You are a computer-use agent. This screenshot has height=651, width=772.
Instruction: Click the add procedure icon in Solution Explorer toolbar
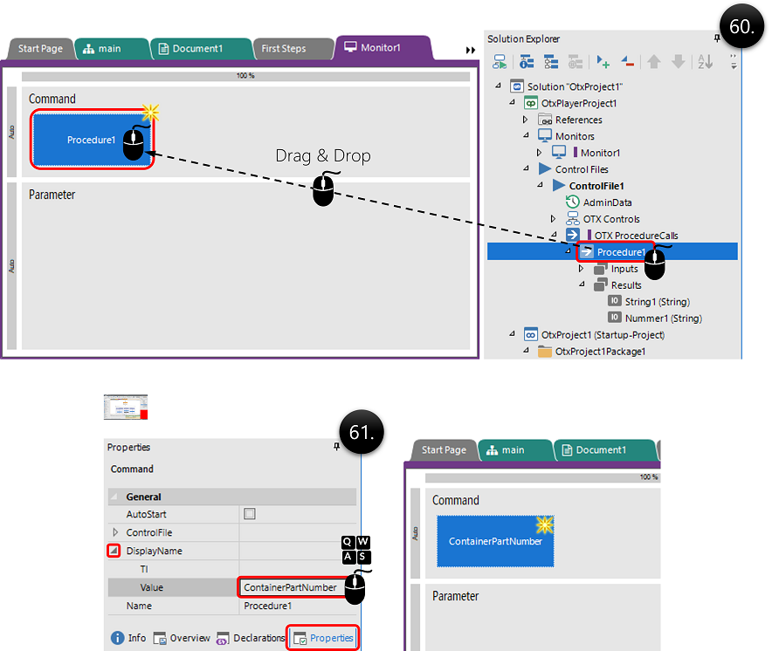point(603,62)
